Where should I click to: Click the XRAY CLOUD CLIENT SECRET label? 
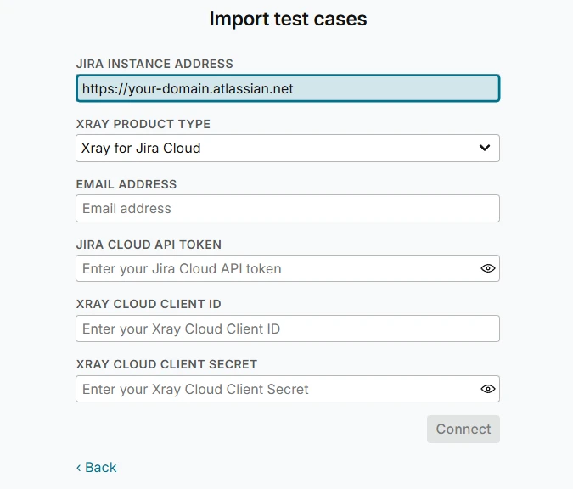[x=166, y=364]
